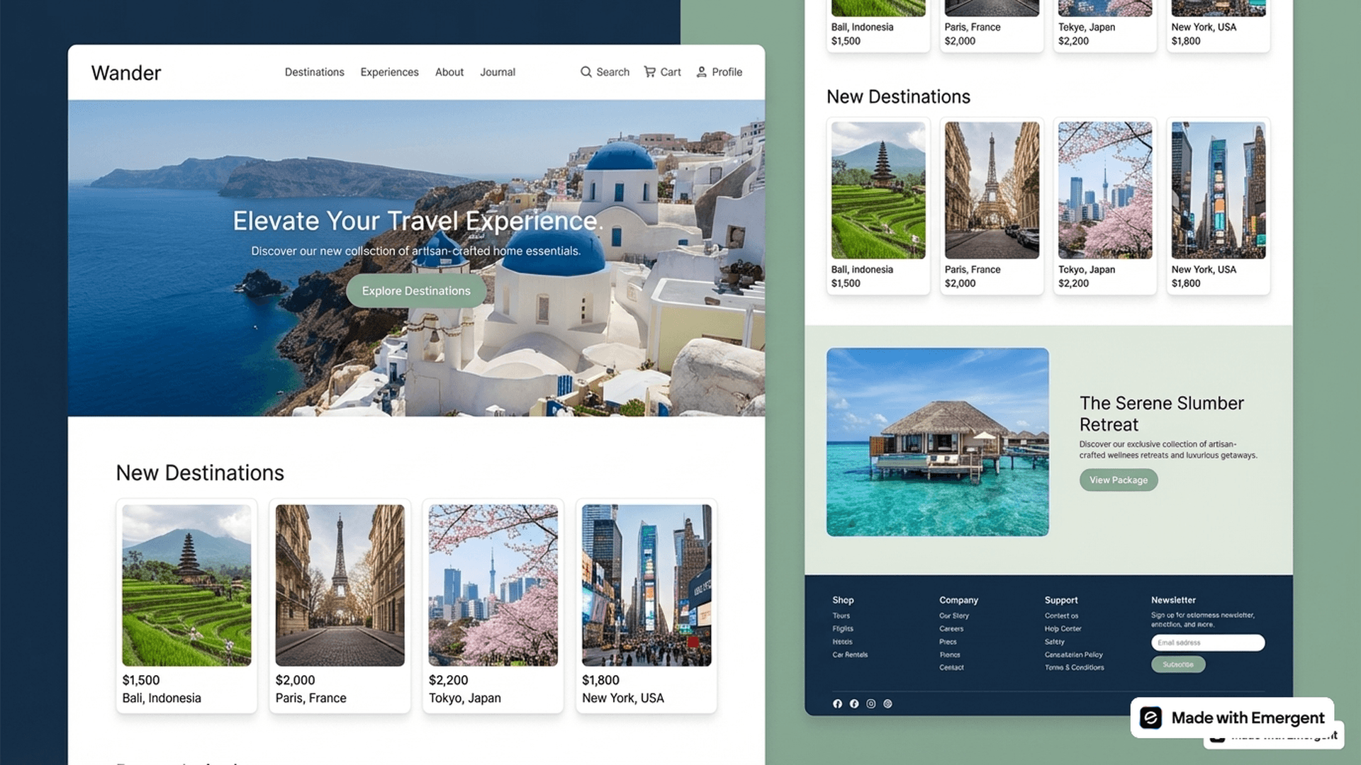Image resolution: width=1361 pixels, height=765 pixels.
Task: Open the Help Center link
Action: (x=1063, y=628)
